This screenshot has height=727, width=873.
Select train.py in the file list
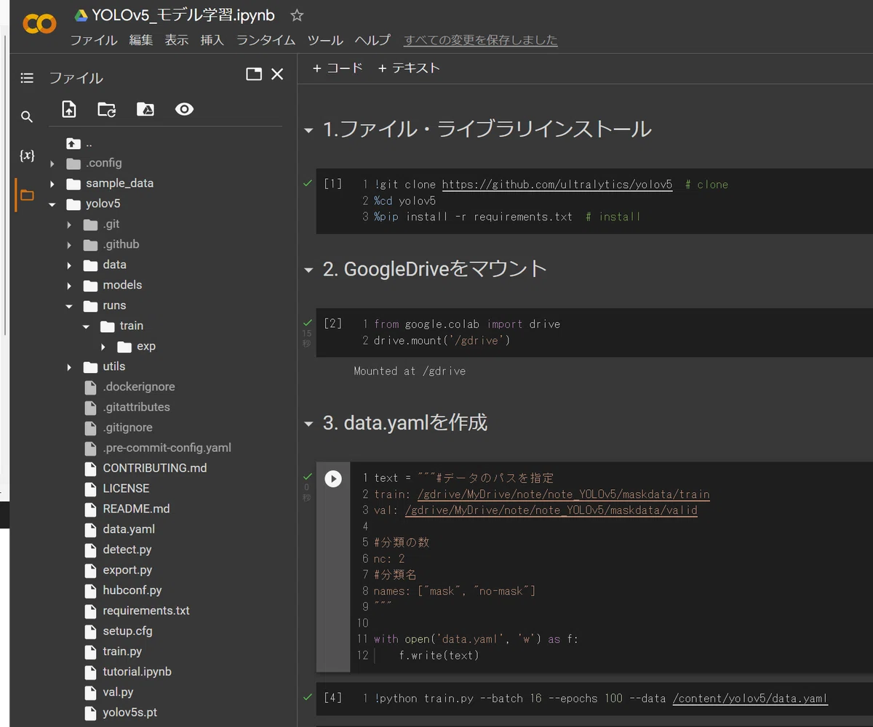coord(122,651)
